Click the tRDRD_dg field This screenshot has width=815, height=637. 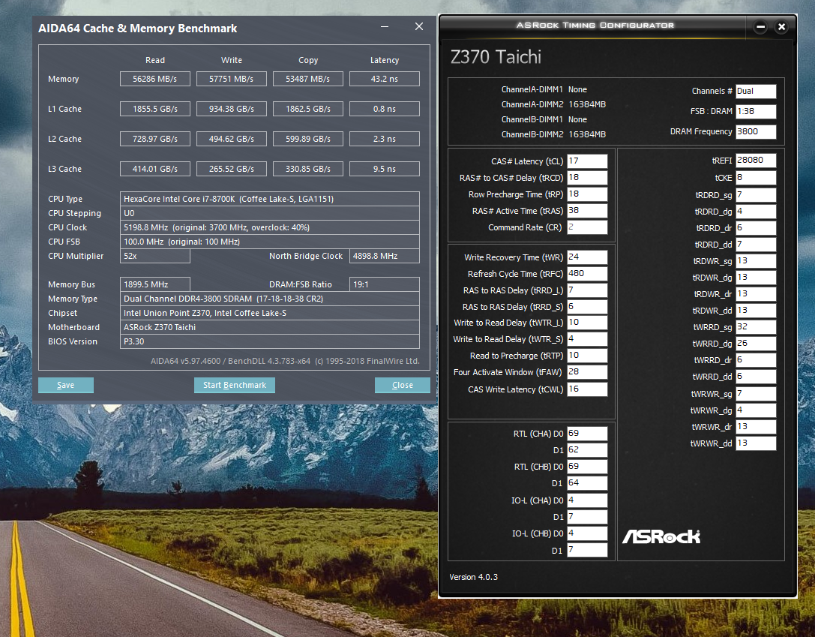pos(756,212)
